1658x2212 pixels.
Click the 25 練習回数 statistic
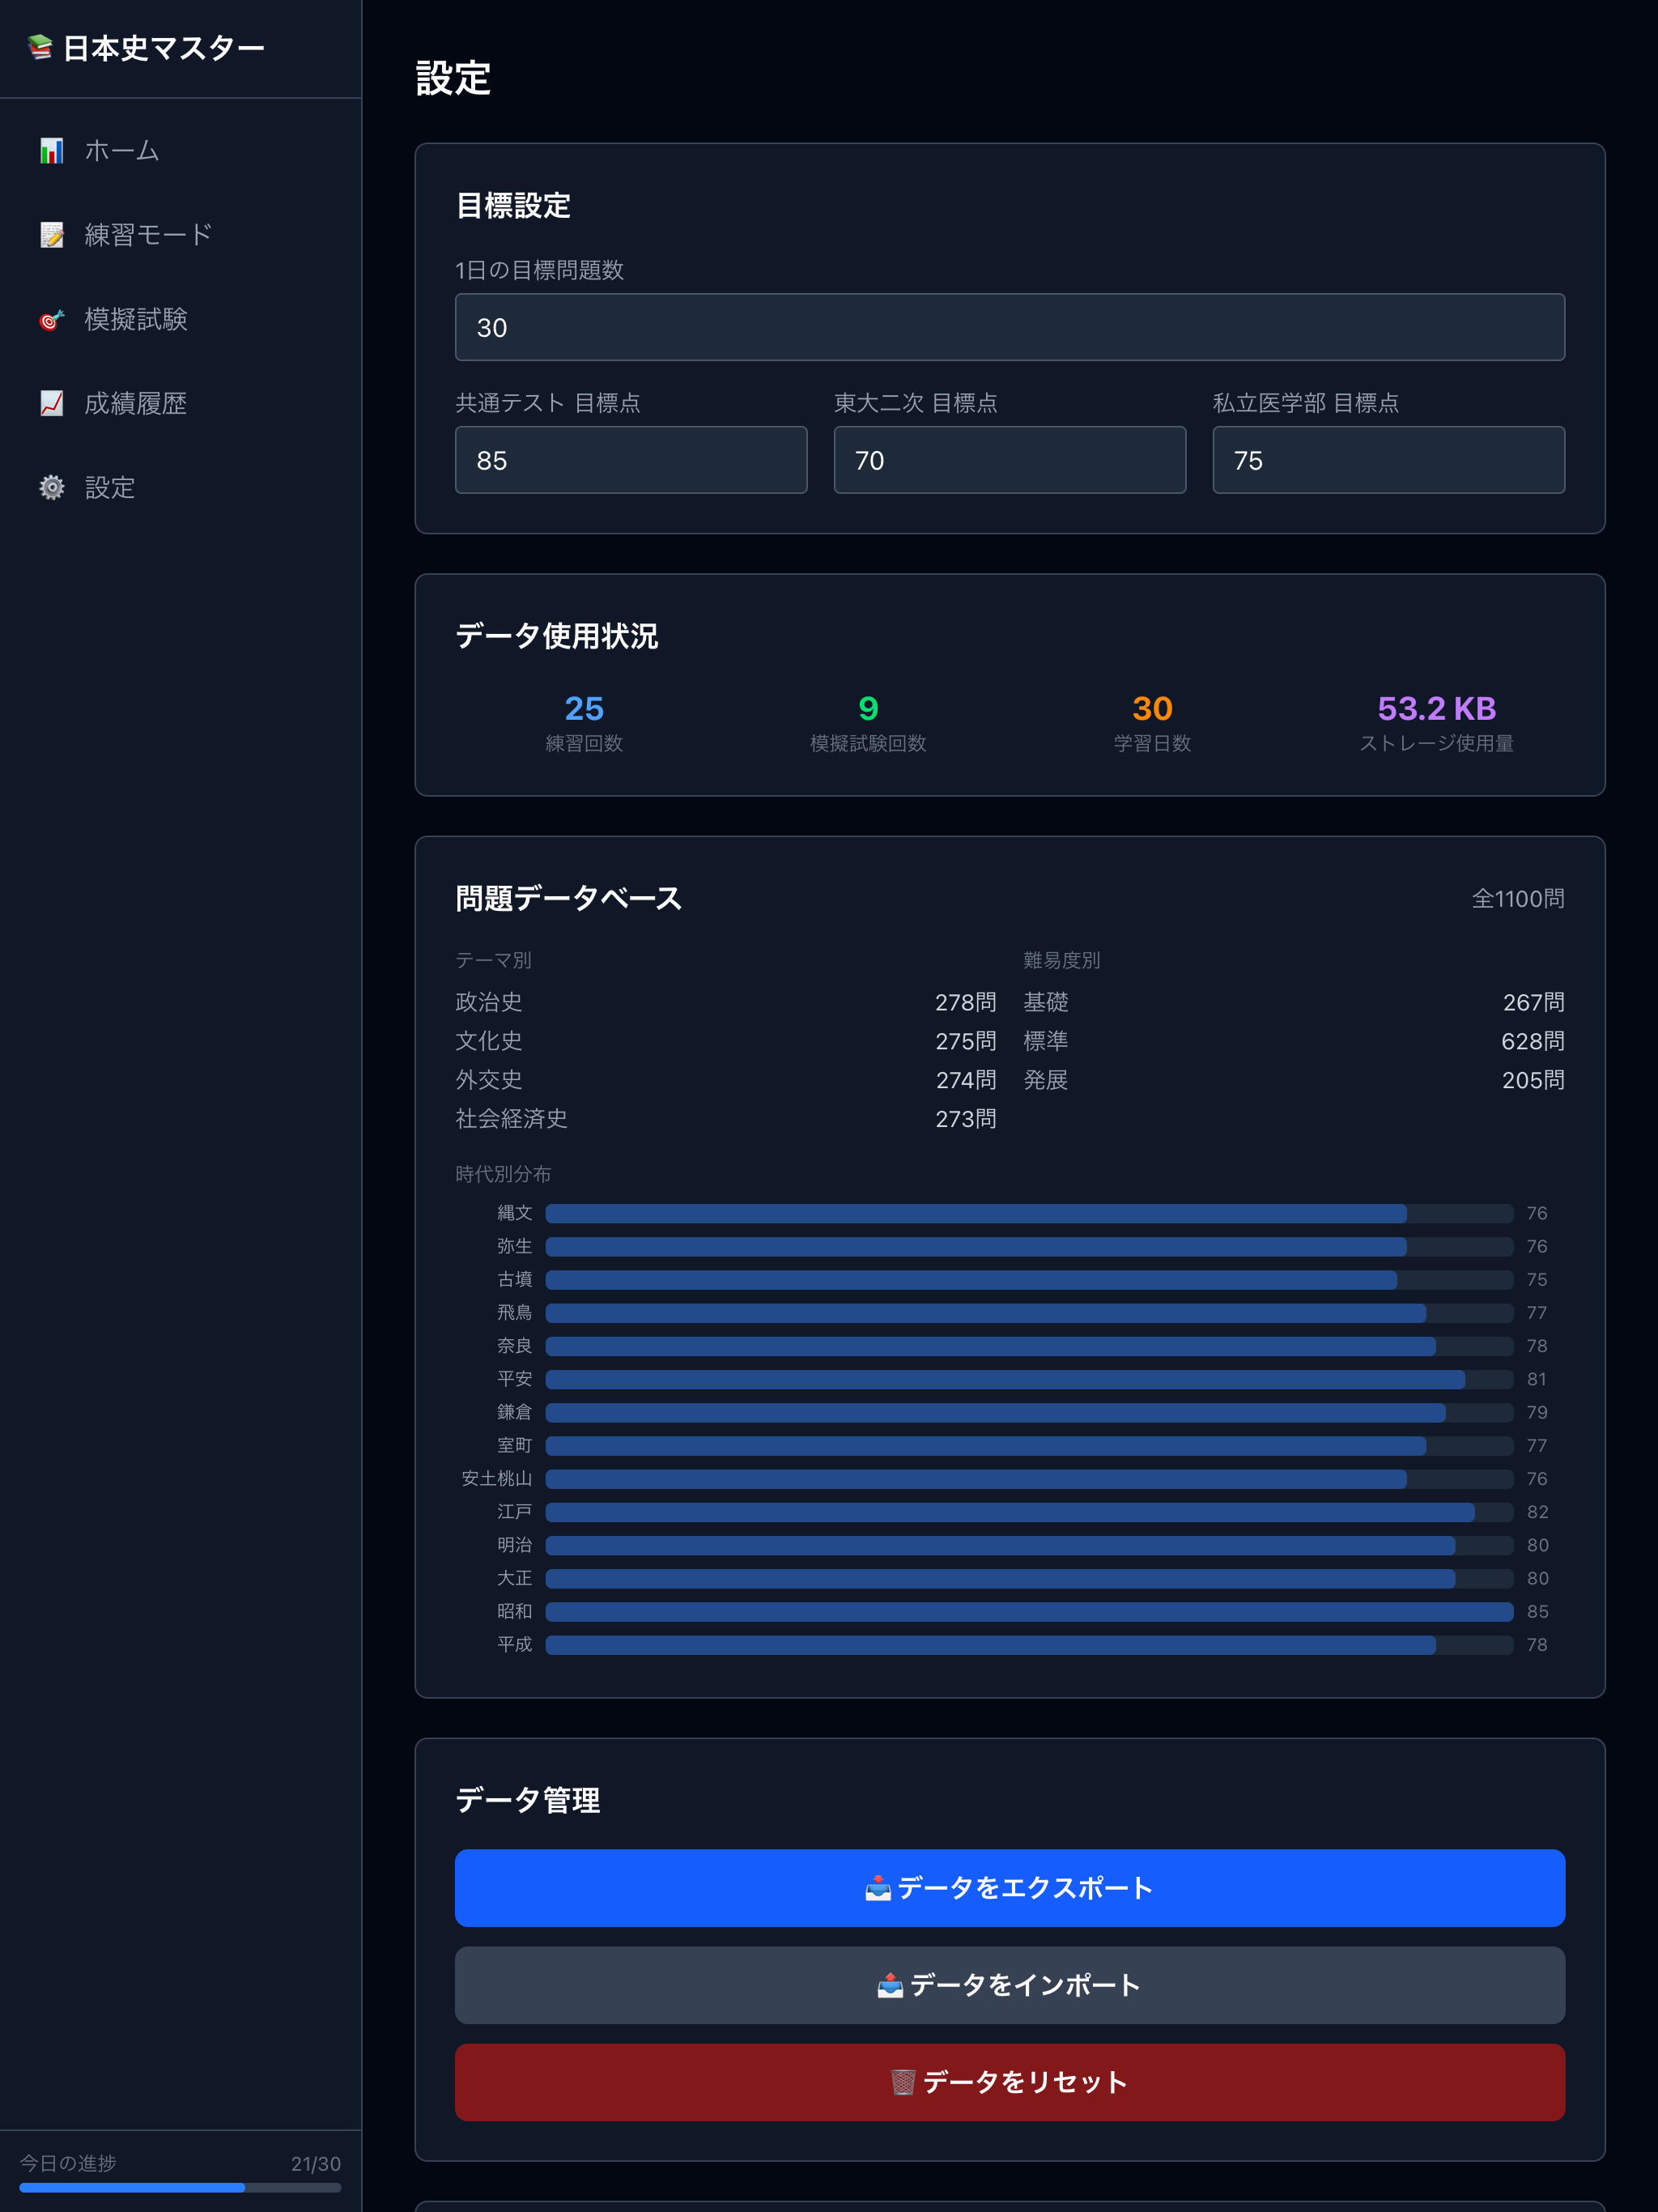[x=584, y=722]
